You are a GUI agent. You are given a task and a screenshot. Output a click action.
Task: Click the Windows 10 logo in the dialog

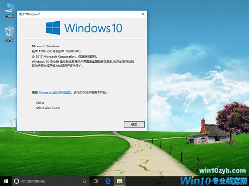53,28
